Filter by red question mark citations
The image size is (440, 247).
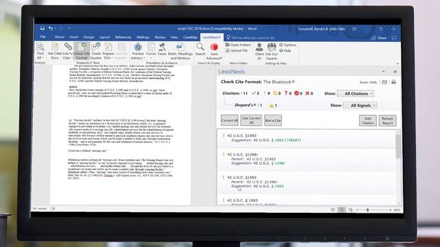click(287, 93)
